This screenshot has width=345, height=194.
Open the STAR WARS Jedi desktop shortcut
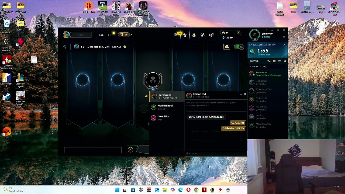[x=143, y=8]
